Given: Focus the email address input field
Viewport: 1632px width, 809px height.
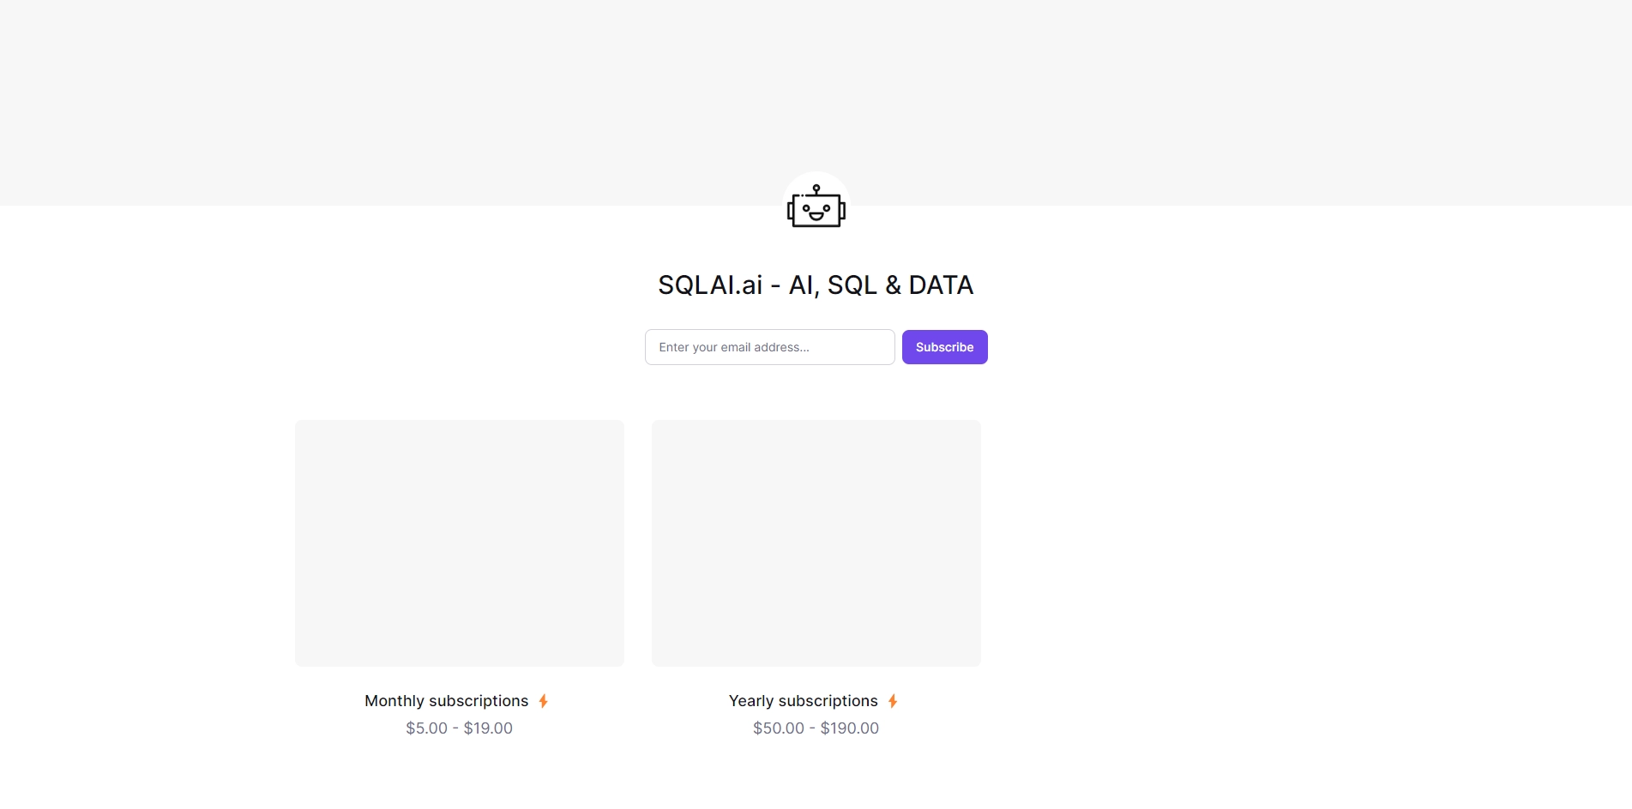Looking at the screenshot, I should click(x=770, y=347).
